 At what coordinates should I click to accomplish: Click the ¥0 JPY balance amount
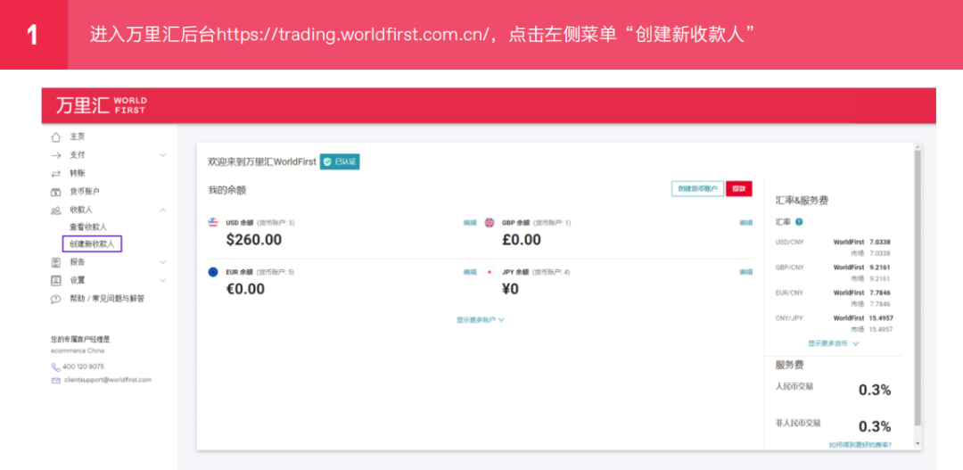click(x=510, y=289)
